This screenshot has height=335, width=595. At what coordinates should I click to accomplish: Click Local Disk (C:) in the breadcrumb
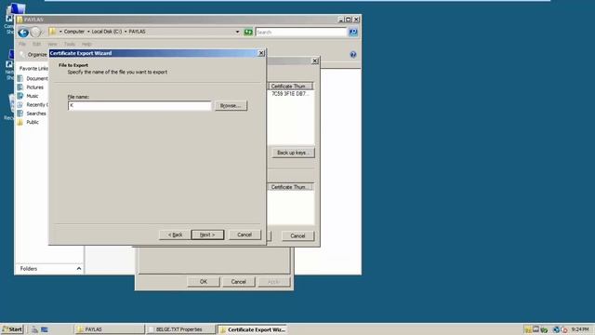pyautogui.click(x=107, y=32)
